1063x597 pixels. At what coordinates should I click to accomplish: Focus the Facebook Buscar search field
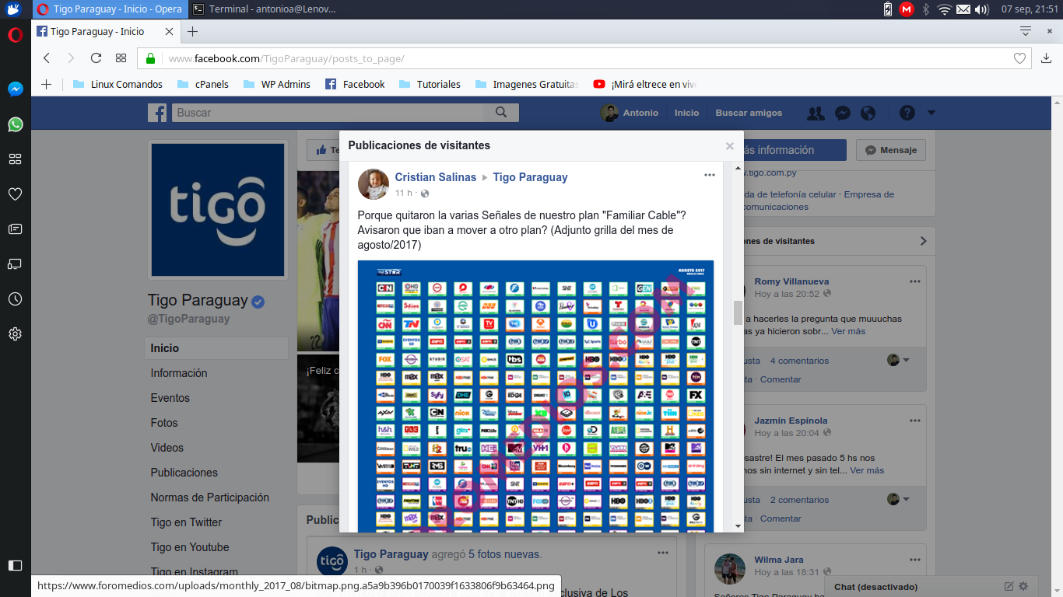click(x=328, y=113)
